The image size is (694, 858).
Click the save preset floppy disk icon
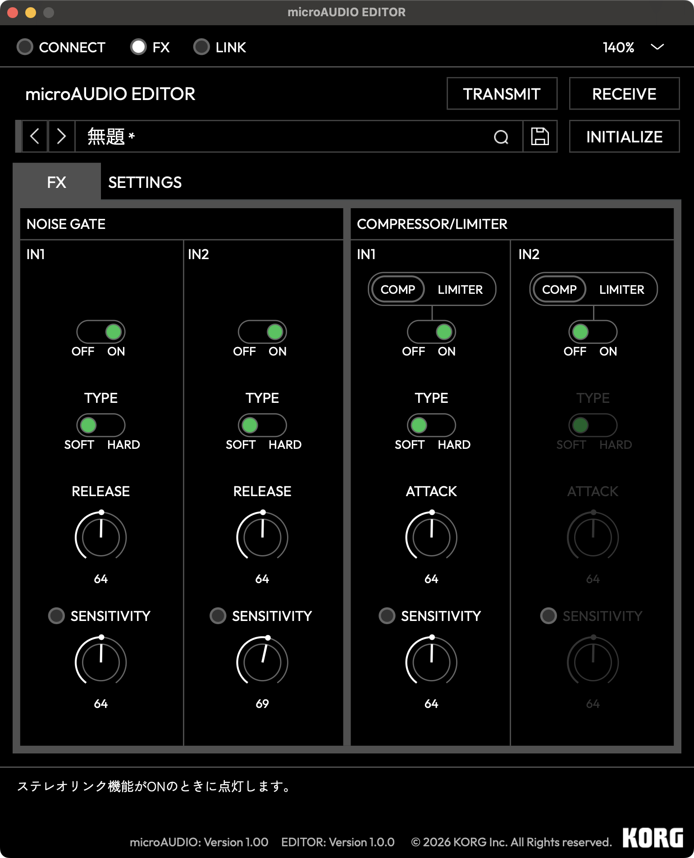pos(539,137)
